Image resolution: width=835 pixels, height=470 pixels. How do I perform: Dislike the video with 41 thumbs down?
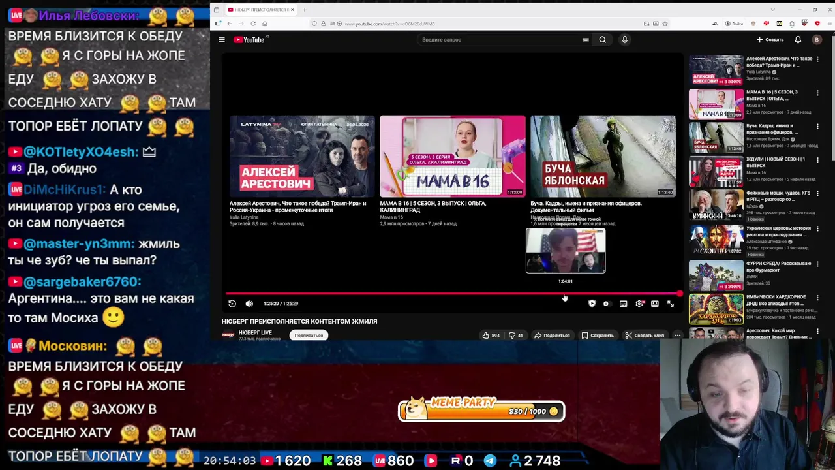tap(516, 336)
